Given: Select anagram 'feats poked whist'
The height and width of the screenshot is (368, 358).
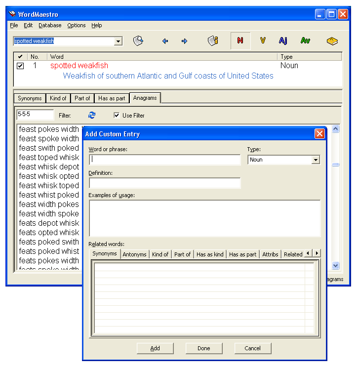Looking at the screenshot, I should click(49, 251).
